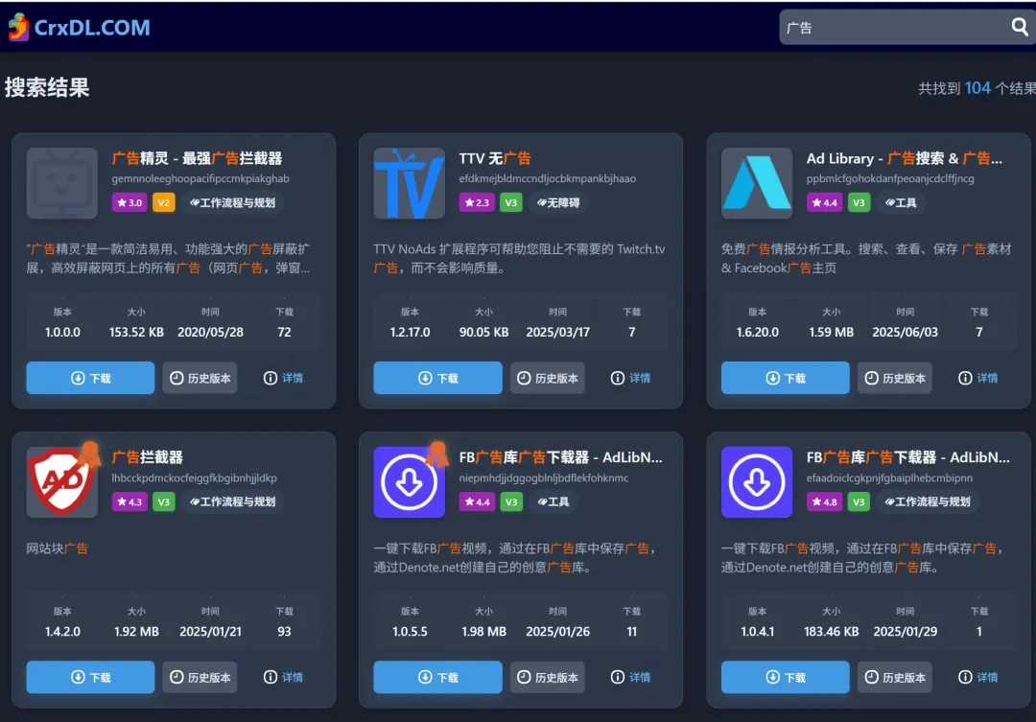Download the TTV 无广告 extension

click(x=437, y=378)
